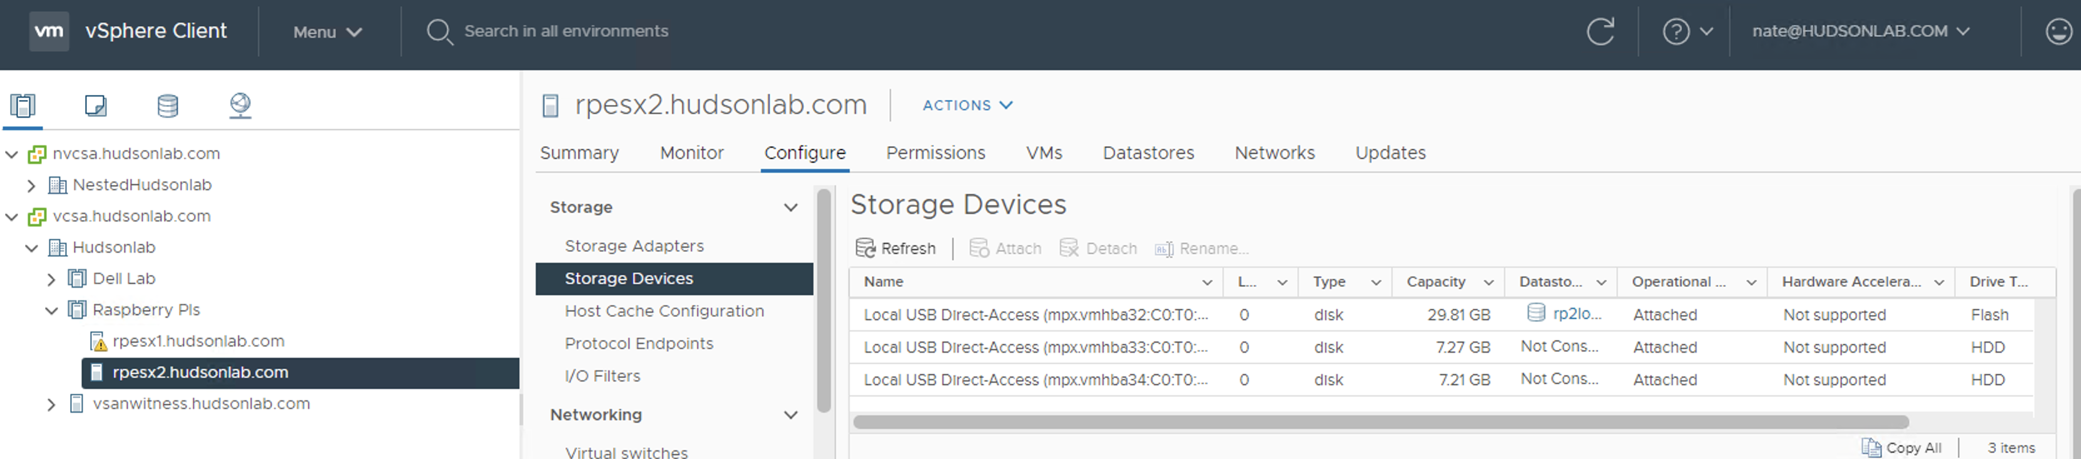Select nvcsa.hudsonlab.com vCenter in tree
This screenshot has height=459, width=2081.
pyautogui.click(x=136, y=154)
